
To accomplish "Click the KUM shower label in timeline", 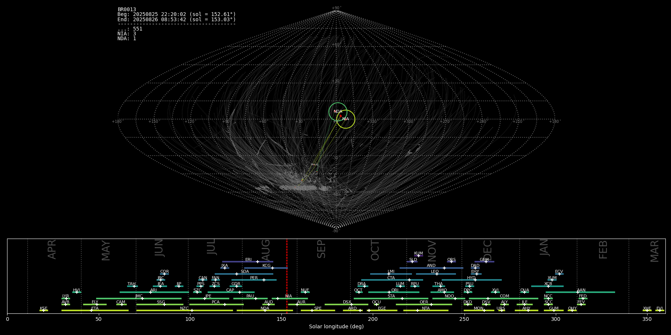I will (419, 253).
